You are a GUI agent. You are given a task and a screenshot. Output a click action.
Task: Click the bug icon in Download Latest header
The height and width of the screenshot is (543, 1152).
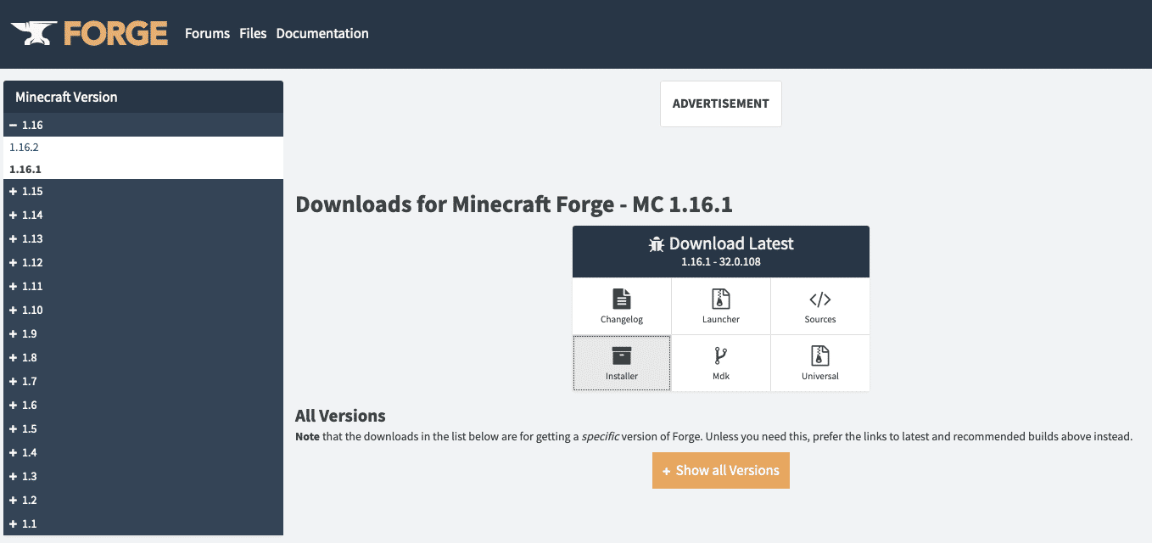[654, 244]
